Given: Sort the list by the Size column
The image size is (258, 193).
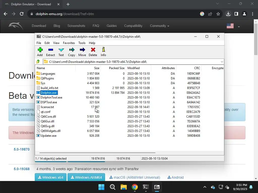Looking at the screenshot, I should coord(88,68).
